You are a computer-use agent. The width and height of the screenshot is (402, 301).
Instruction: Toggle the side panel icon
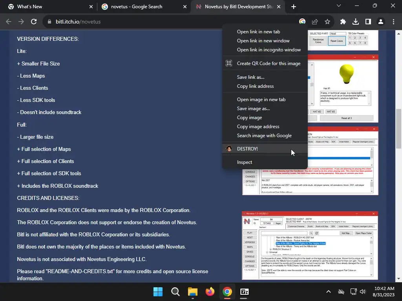pyautogui.click(x=368, y=22)
